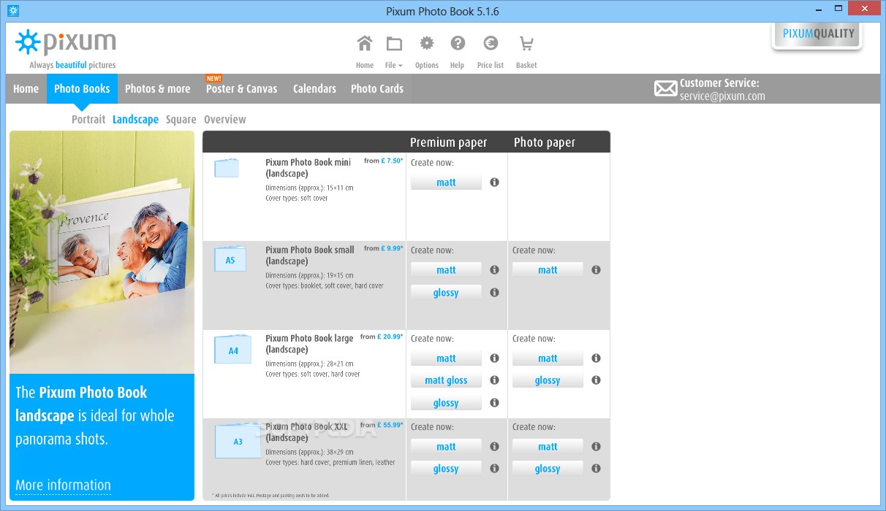Image resolution: width=886 pixels, height=511 pixels.
Task: Show info for mini premium matt
Action: pos(494,182)
